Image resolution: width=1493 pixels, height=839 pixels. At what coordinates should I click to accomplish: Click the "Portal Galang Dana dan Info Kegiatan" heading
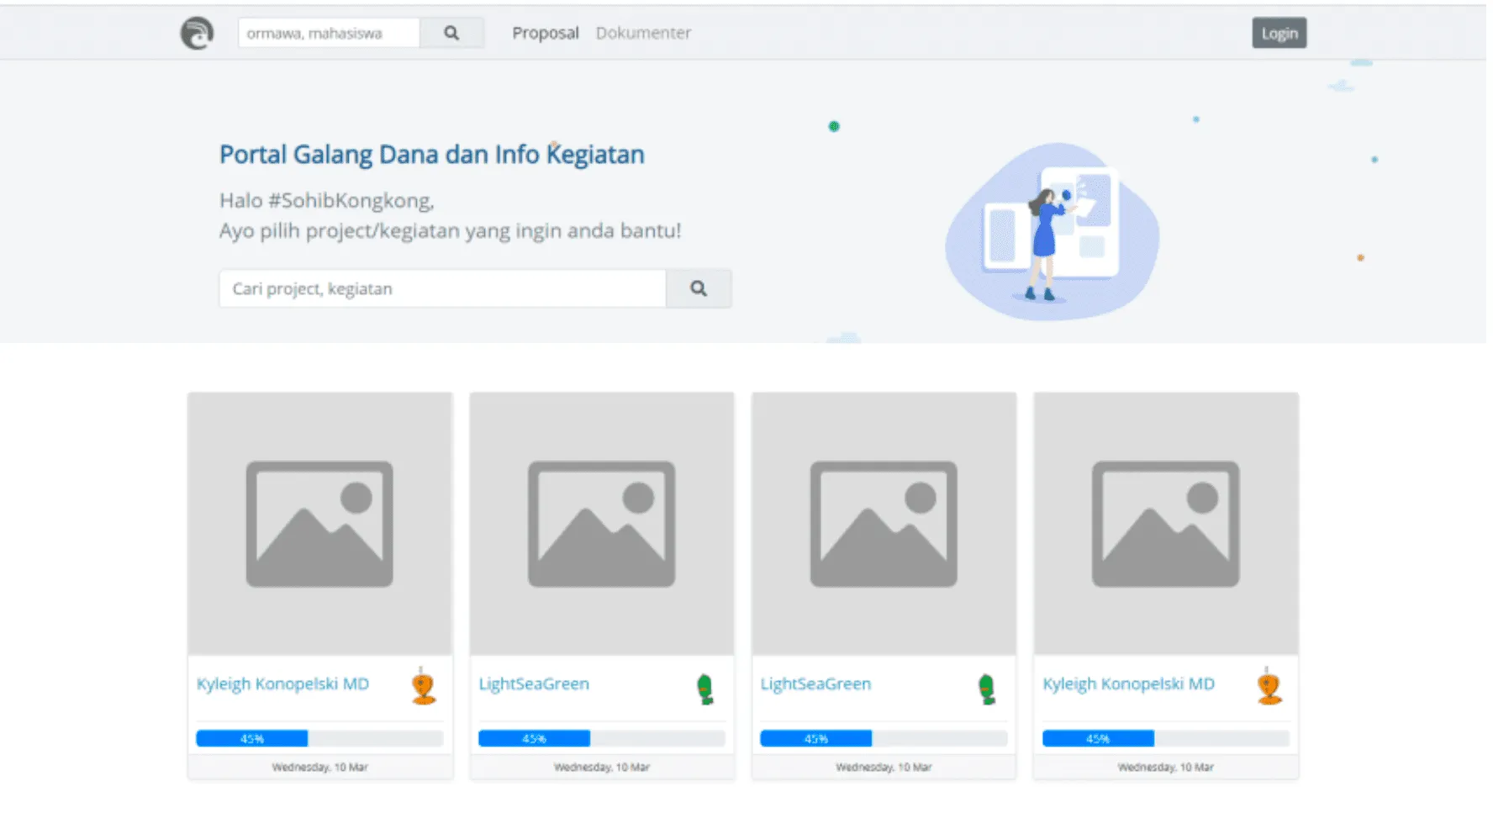click(432, 155)
